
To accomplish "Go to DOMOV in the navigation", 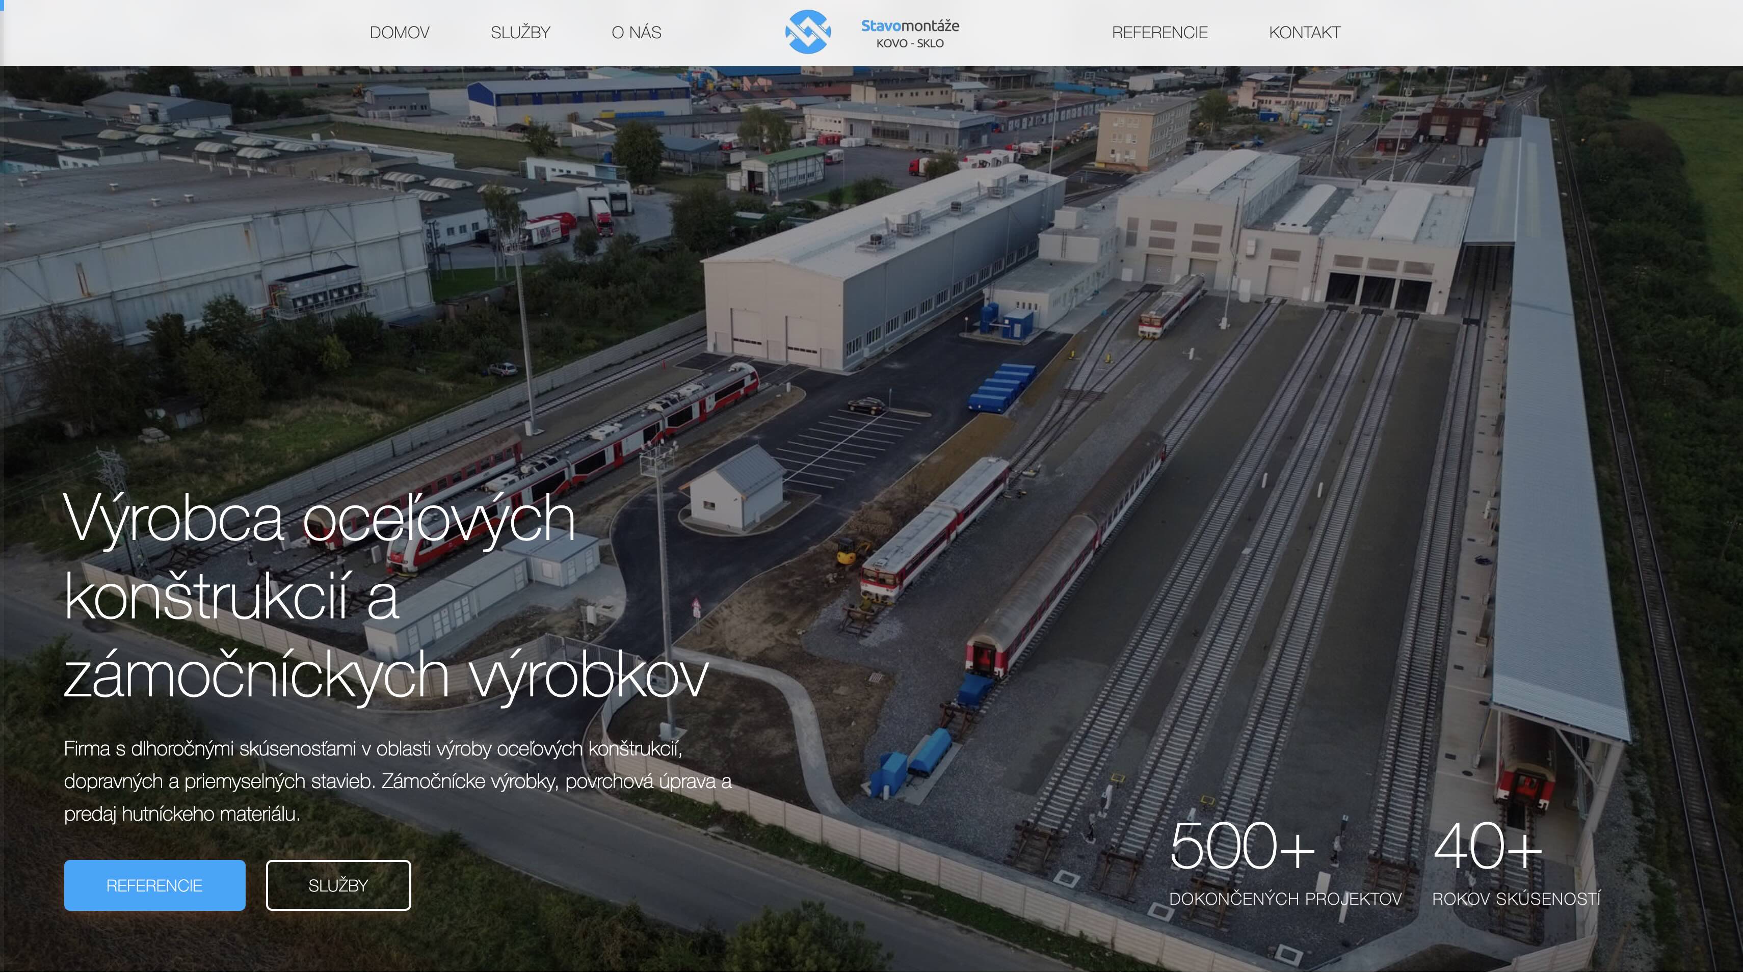I will pos(399,33).
